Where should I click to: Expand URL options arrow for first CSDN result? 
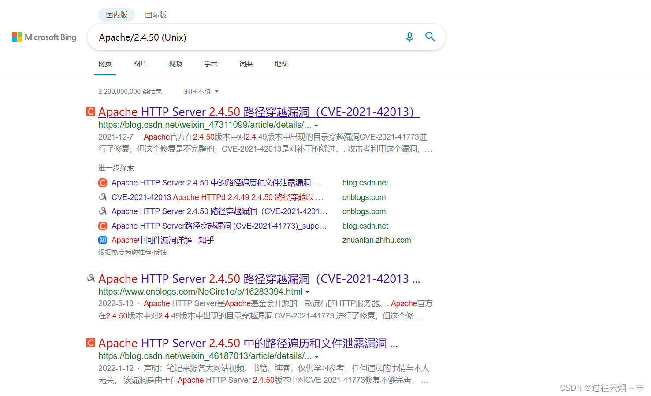(316, 126)
